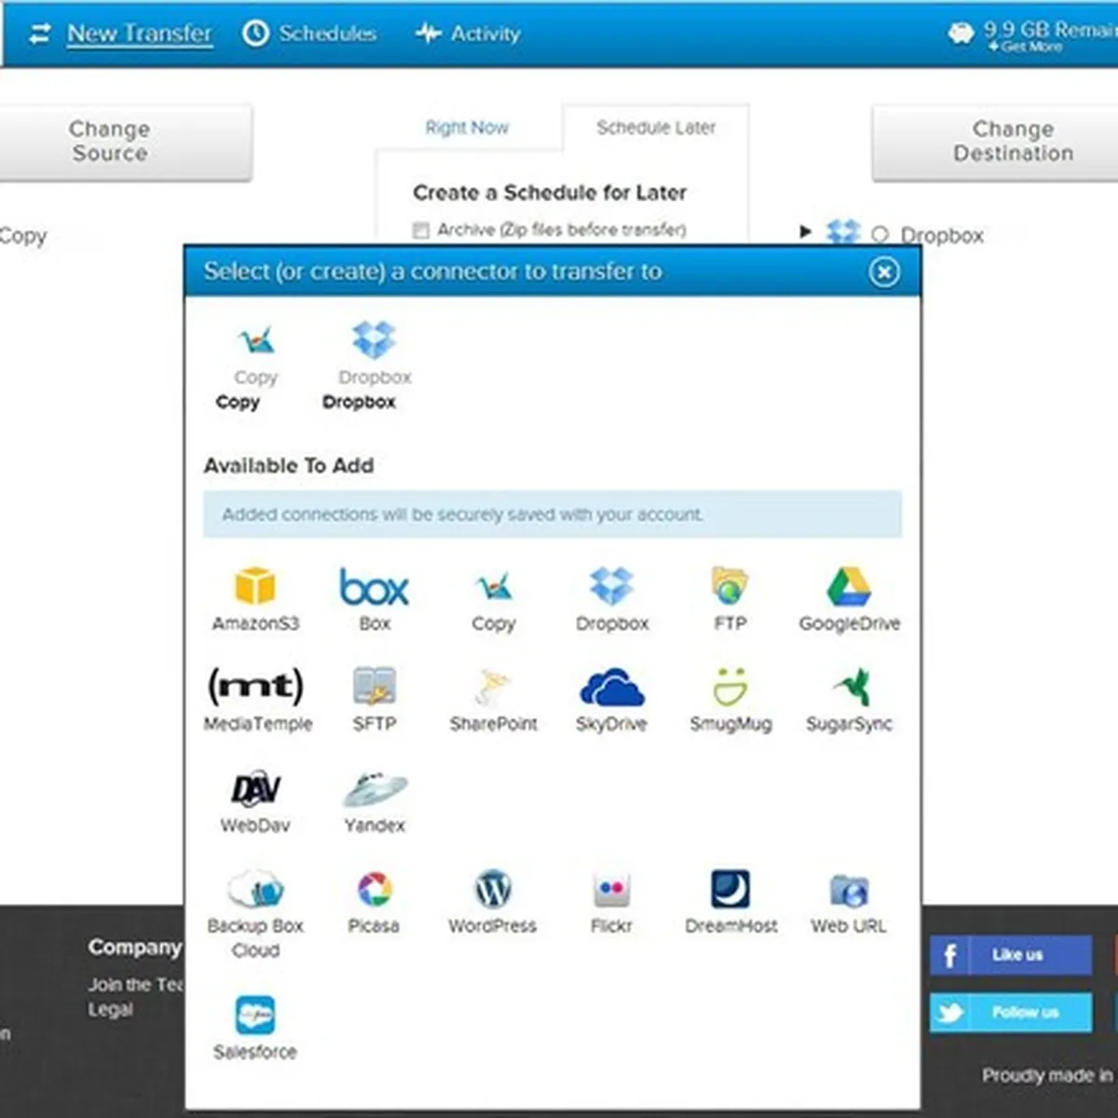Click Get More storage link
The width and height of the screenshot is (1118, 1118).
click(1026, 47)
